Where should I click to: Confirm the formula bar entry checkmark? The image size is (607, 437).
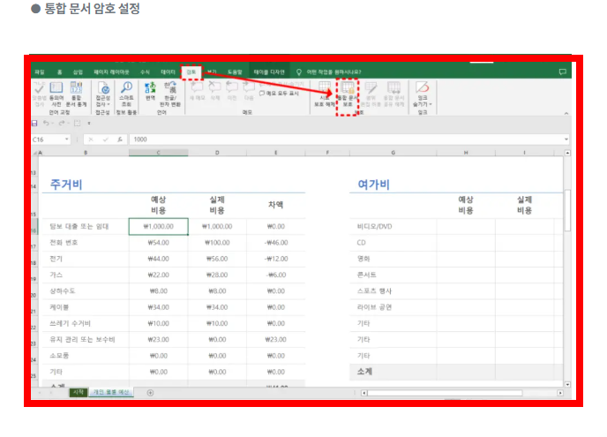tap(105, 139)
